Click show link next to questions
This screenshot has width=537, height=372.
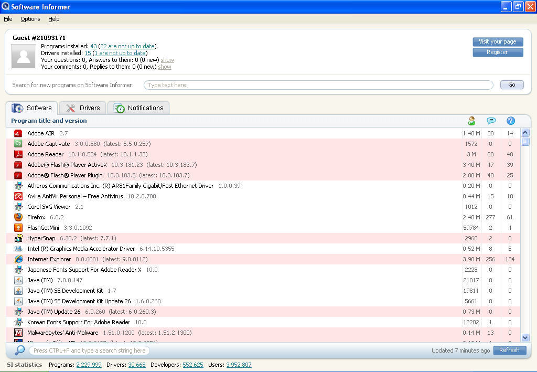[x=167, y=60]
